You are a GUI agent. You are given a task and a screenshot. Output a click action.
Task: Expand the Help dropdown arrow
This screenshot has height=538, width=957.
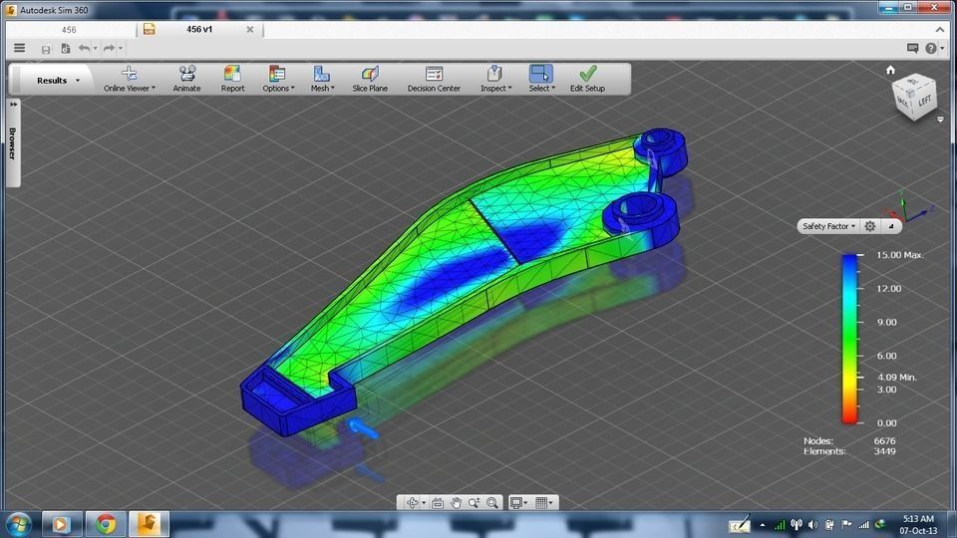click(942, 48)
